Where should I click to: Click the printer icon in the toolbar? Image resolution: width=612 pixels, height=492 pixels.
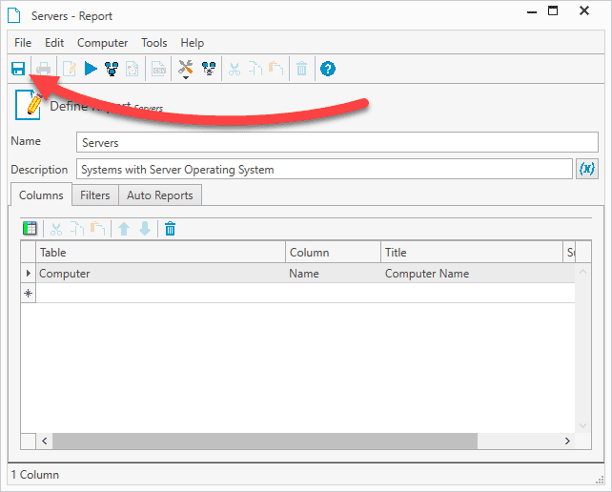43,69
